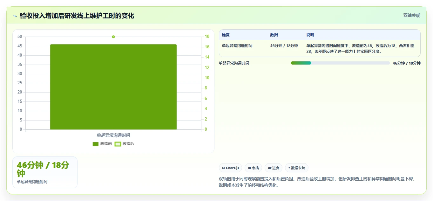
Task: Click the 改造后 data point above bar
Action: pos(113,37)
